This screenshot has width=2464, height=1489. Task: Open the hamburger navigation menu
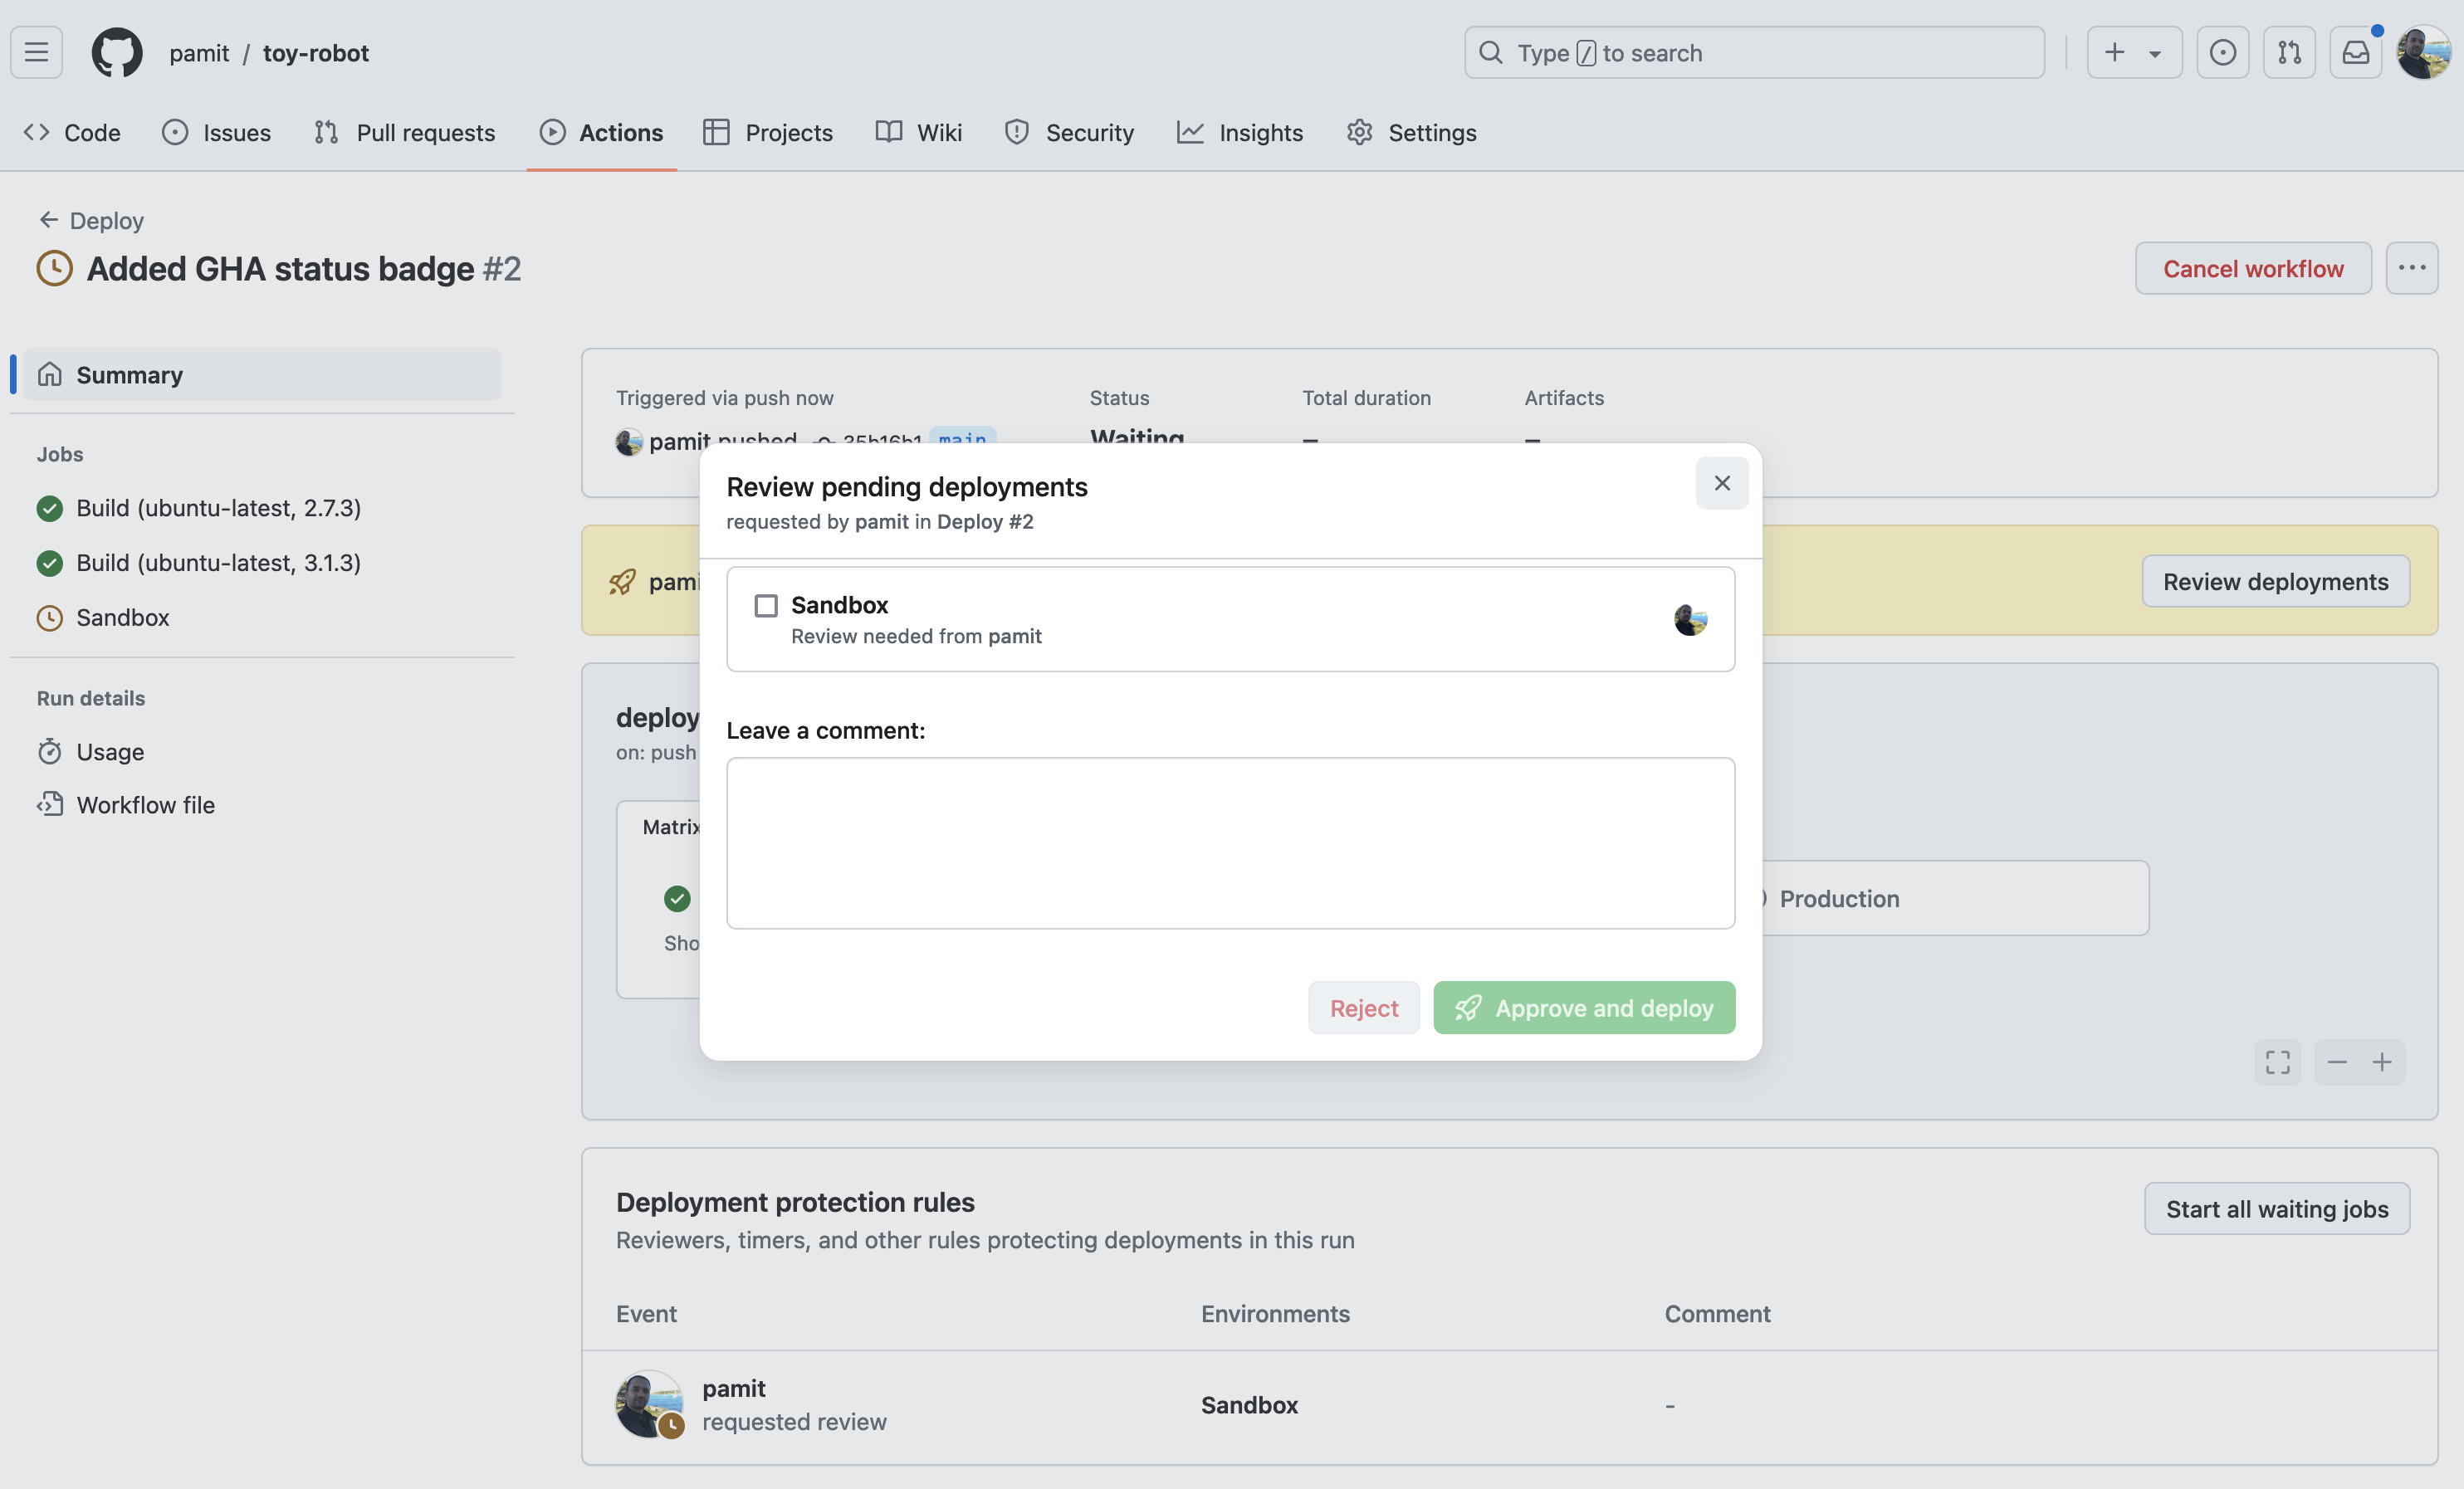tap(37, 52)
